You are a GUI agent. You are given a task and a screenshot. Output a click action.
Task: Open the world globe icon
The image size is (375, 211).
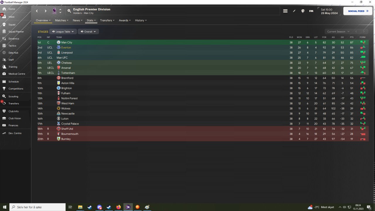click(303, 11)
